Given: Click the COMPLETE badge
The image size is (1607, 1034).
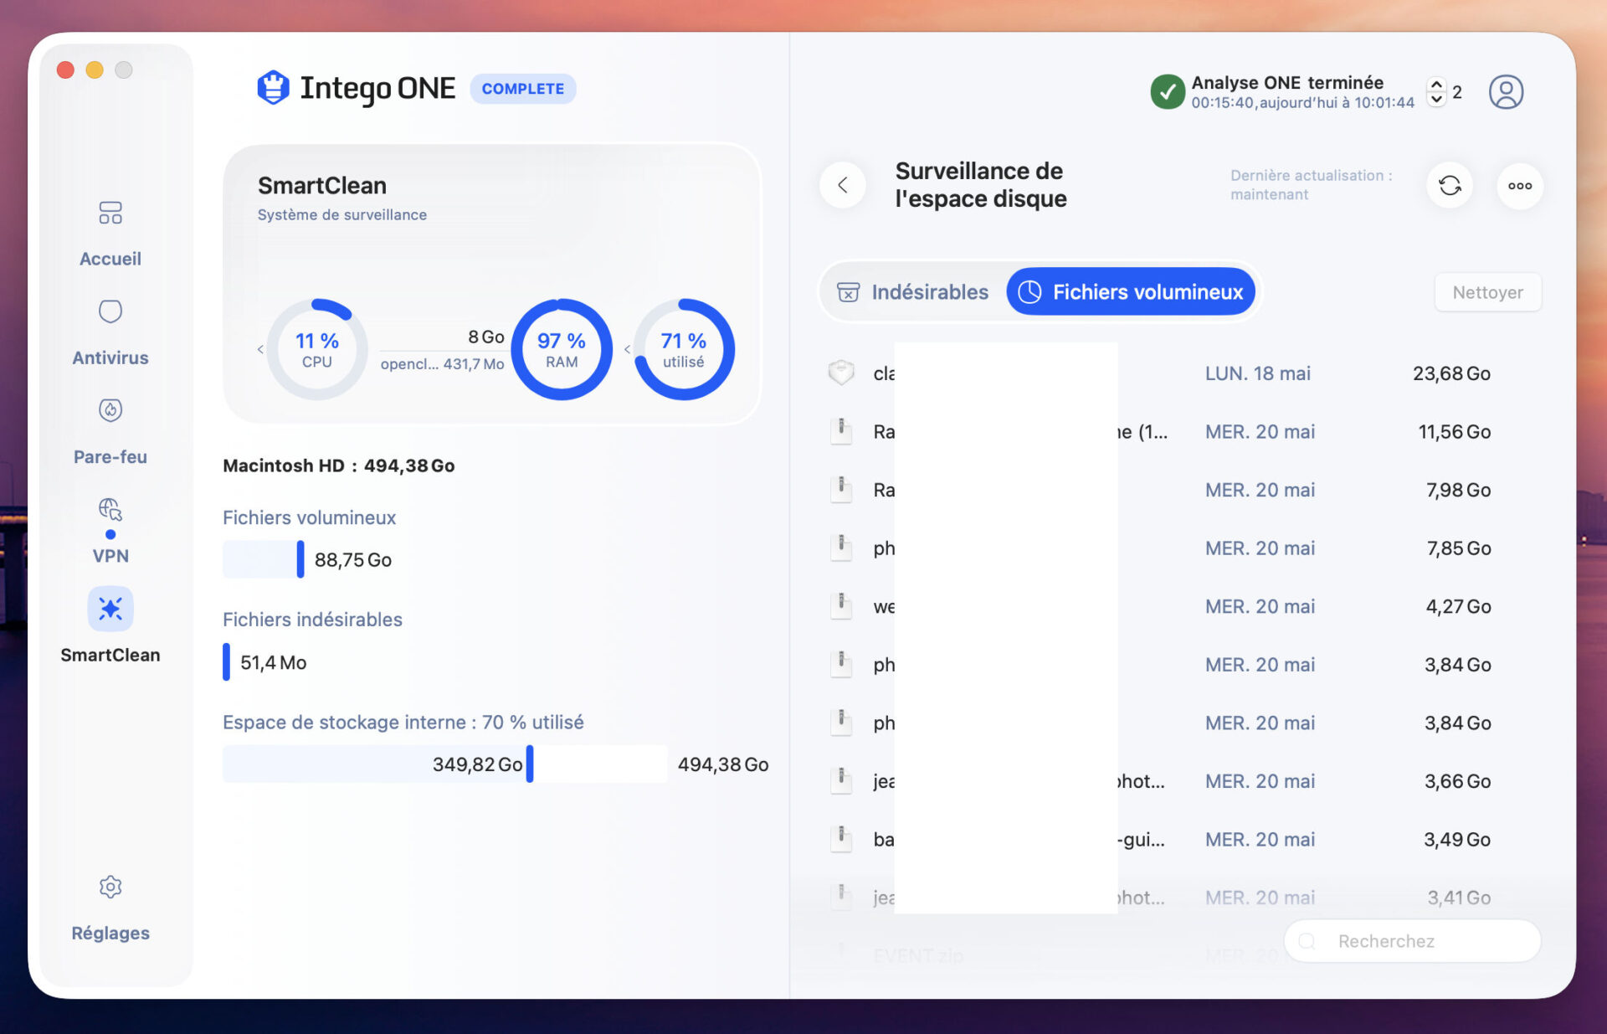Looking at the screenshot, I should [x=523, y=89].
